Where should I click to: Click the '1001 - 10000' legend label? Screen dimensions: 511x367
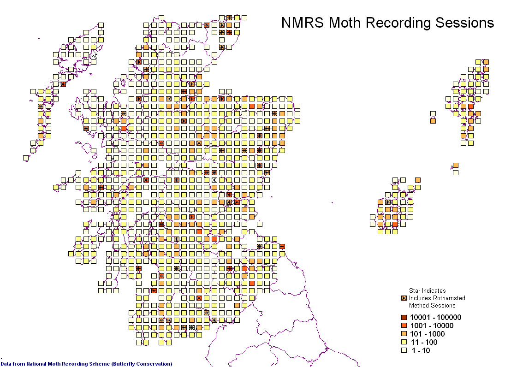coord(432,326)
